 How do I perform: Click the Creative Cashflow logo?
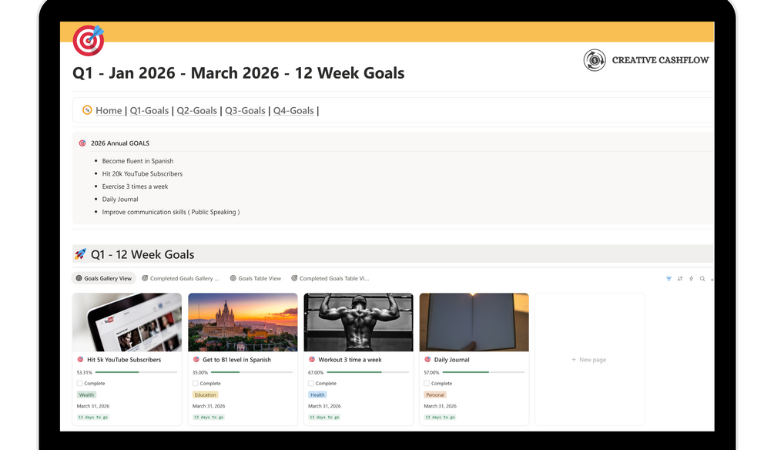click(645, 60)
